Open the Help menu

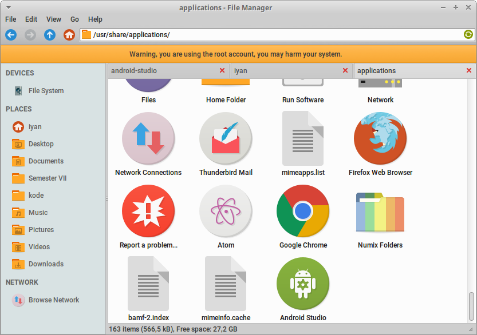[x=95, y=19]
